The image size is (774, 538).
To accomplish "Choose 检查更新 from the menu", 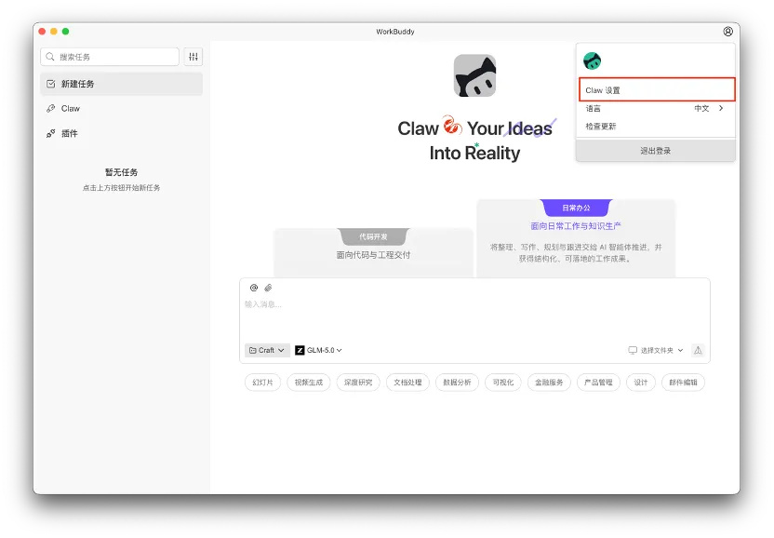I will click(656, 127).
